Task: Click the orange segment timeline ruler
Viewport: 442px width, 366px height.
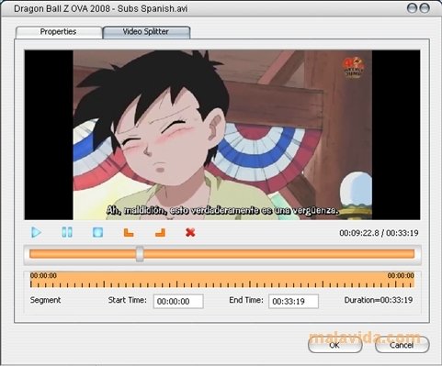Action: click(x=222, y=280)
